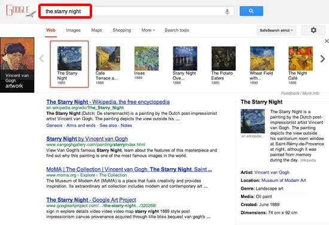Image resolution: width=329 pixels, height=225 pixels.
Task: Click the Museum of Modern Art location link
Action: pos(284,180)
